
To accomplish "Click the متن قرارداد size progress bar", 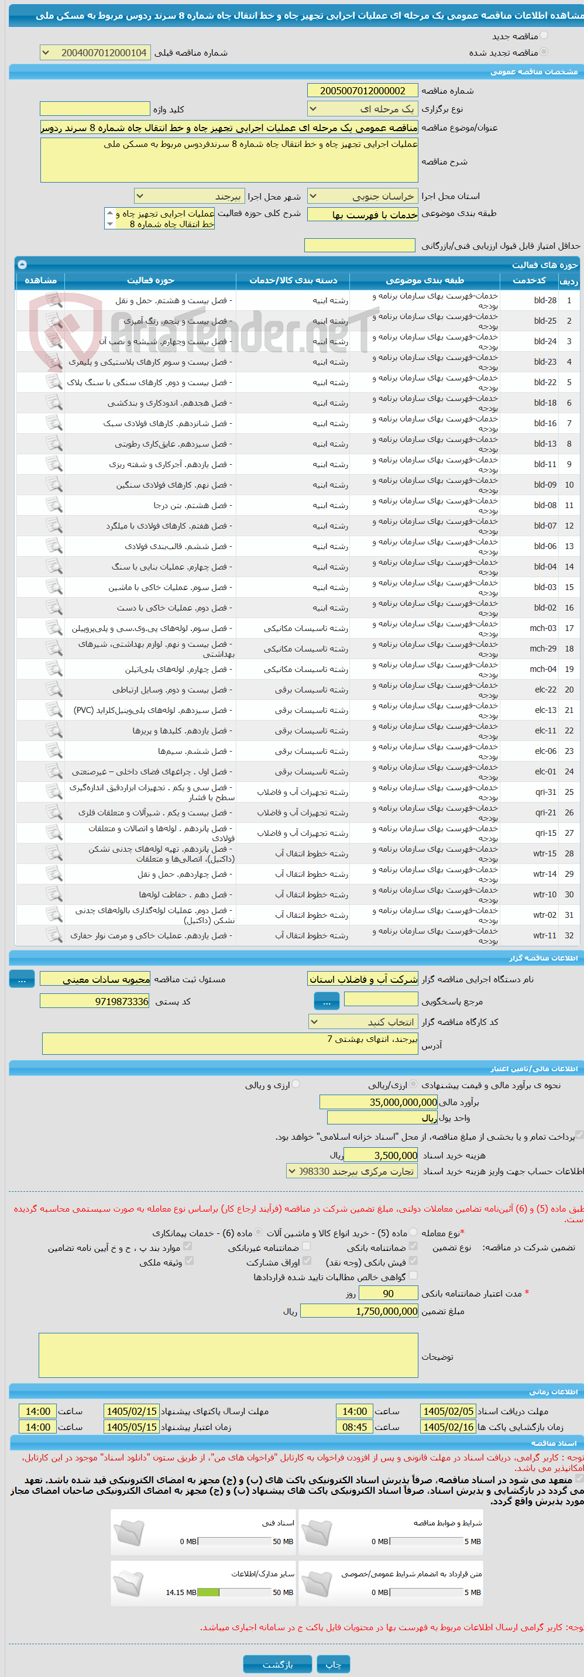I will (427, 1592).
